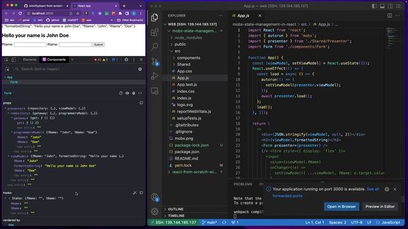Screen dimensions: 408x229
Task: Dismiss the port 3000 notification
Action: click(395, 190)
